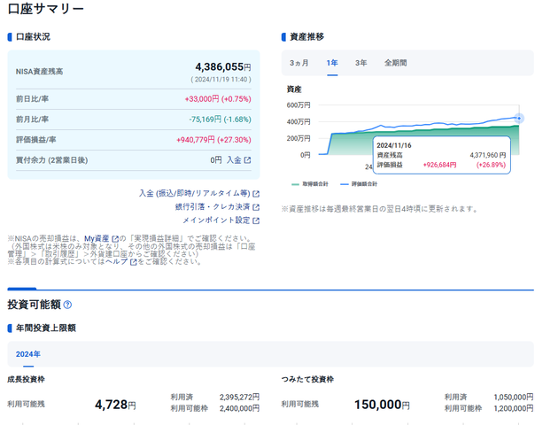The image size is (535, 425).
Task: Click tooltip 資産残高 value 4,371,960 円
Action: [x=487, y=155]
